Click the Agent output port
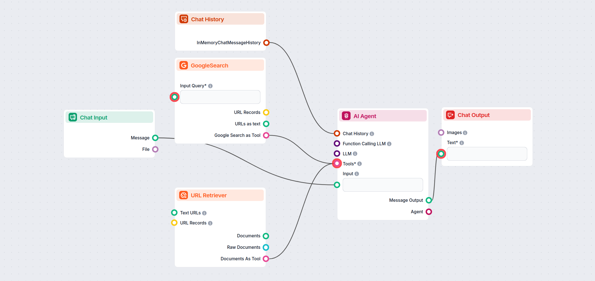The width and height of the screenshot is (595, 281). click(x=429, y=212)
